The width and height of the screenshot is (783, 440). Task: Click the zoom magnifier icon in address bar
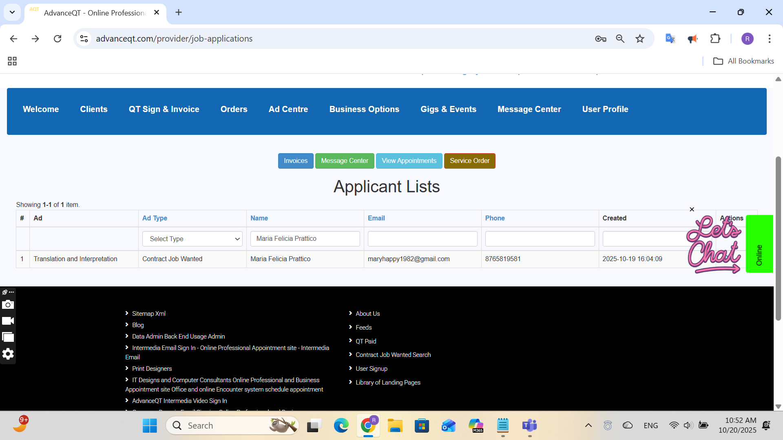click(620, 39)
